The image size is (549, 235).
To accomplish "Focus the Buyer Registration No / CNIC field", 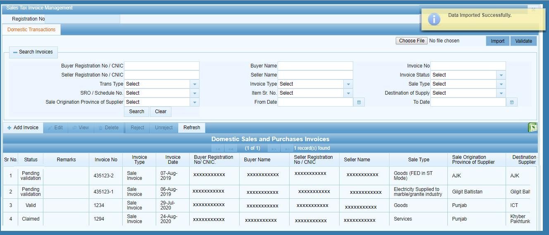I will tap(162, 66).
